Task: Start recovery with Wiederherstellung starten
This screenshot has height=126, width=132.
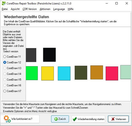Action: coord(88,119)
